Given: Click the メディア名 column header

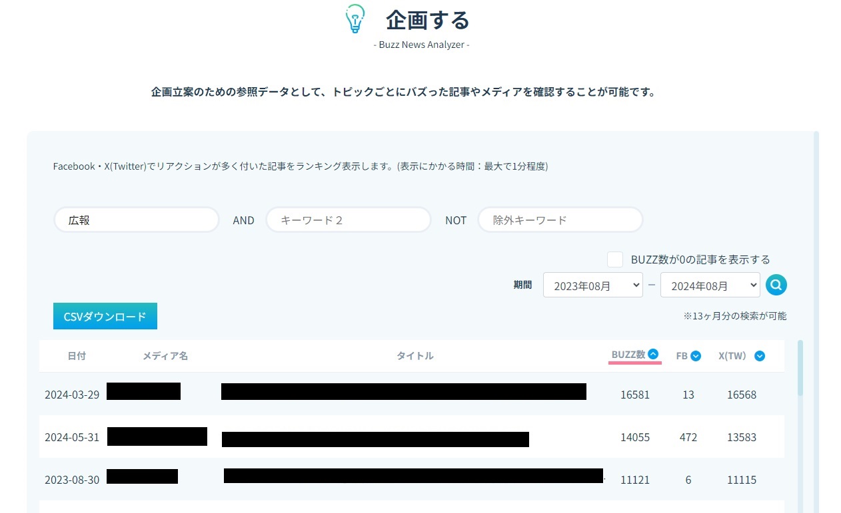Looking at the screenshot, I should pyautogui.click(x=165, y=356).
